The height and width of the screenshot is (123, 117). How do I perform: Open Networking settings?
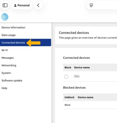[x=9, y=65]
